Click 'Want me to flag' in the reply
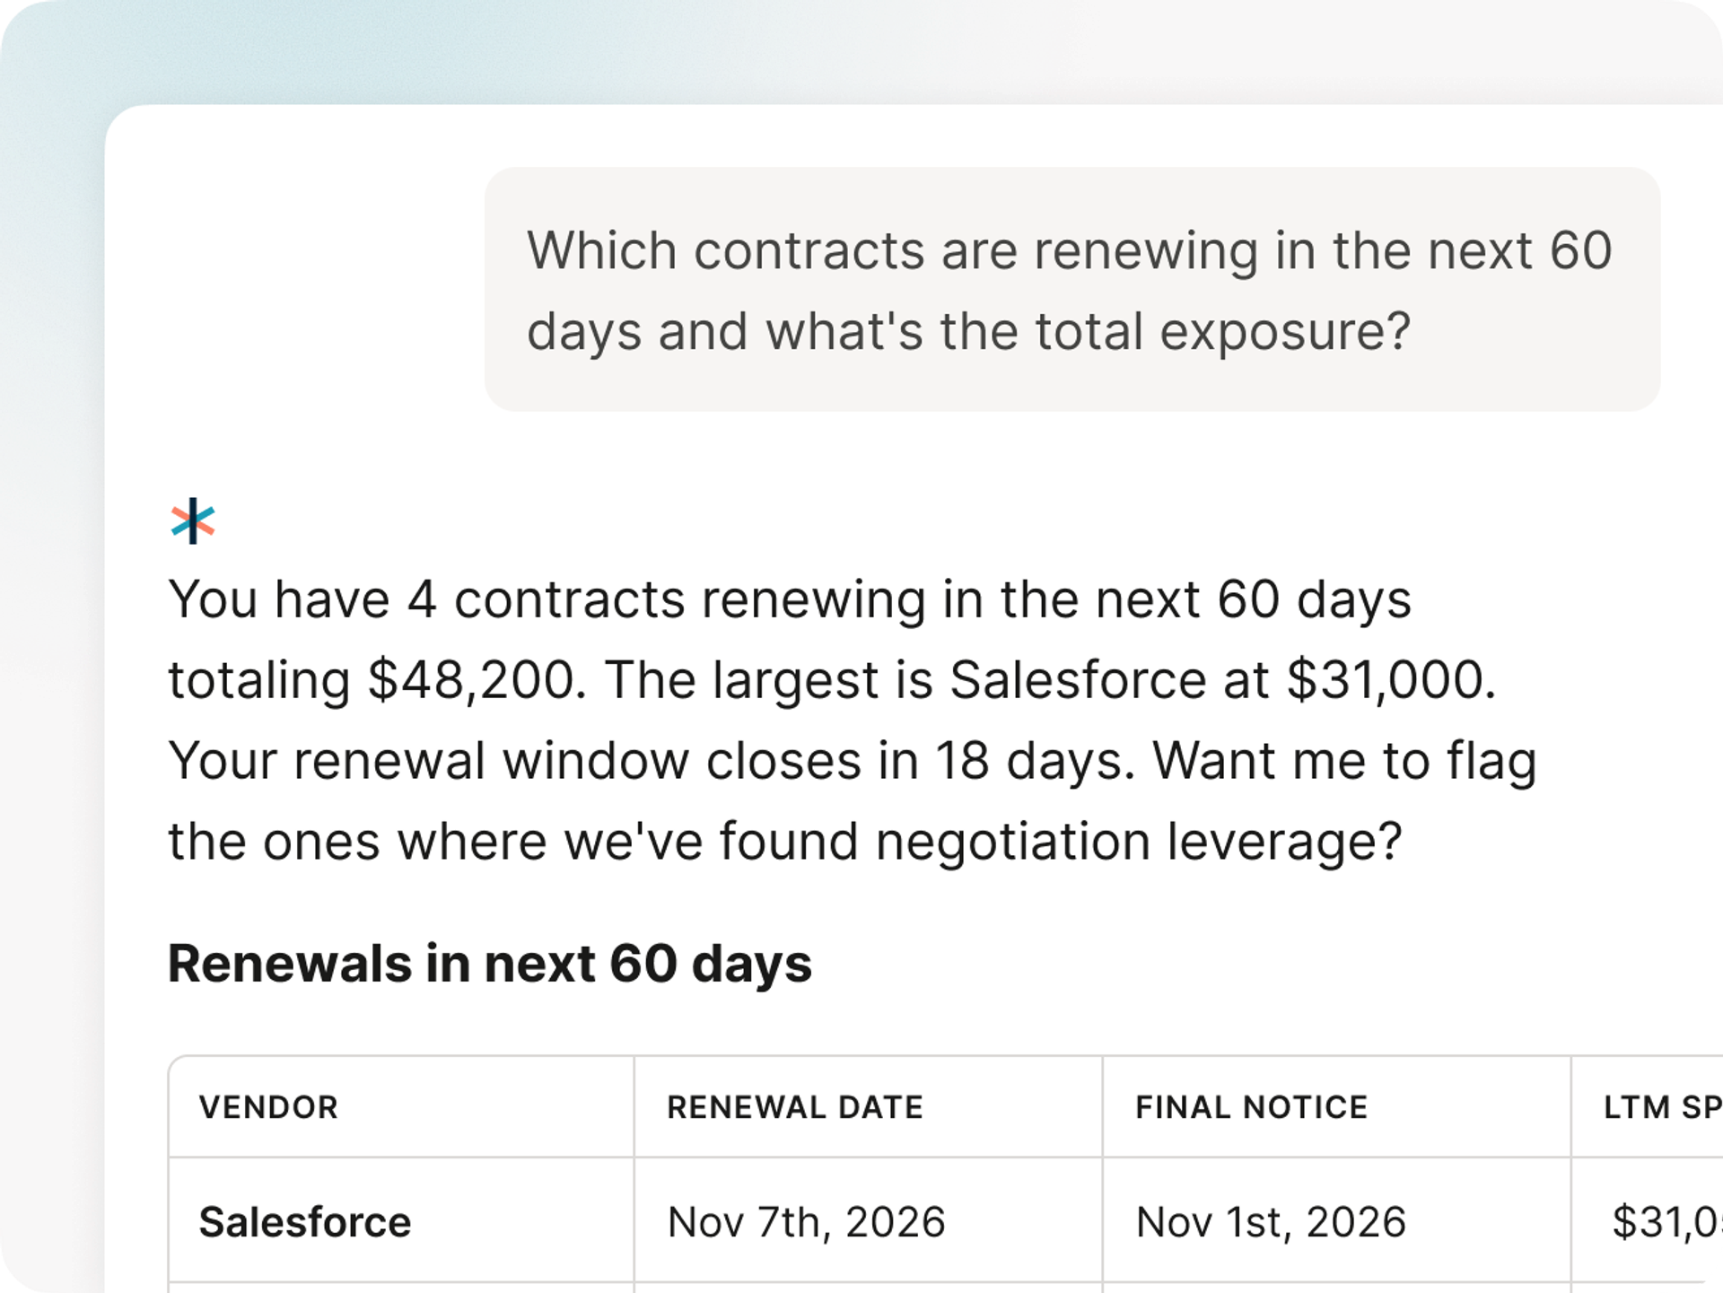This screenshot has height=1293, width=1723. 1344,761
